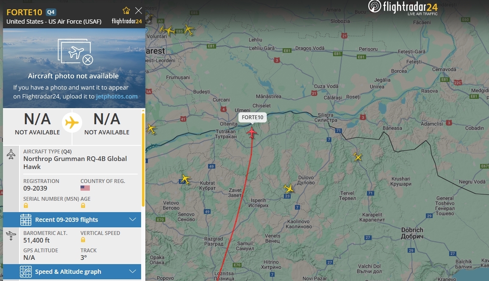This screenshot has height=281, width=489.
Task: Click the Q4 aircraft type badge
Action: (51, 12)
